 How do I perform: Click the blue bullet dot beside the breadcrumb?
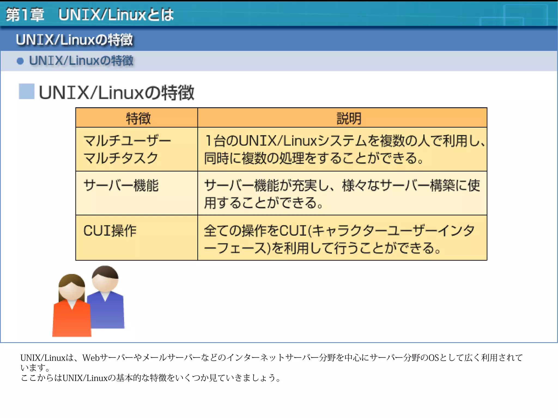tap(20, 61)
